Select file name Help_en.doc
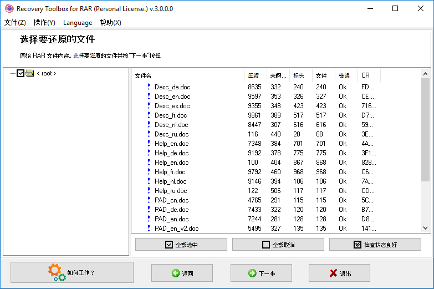 [172, 163]
